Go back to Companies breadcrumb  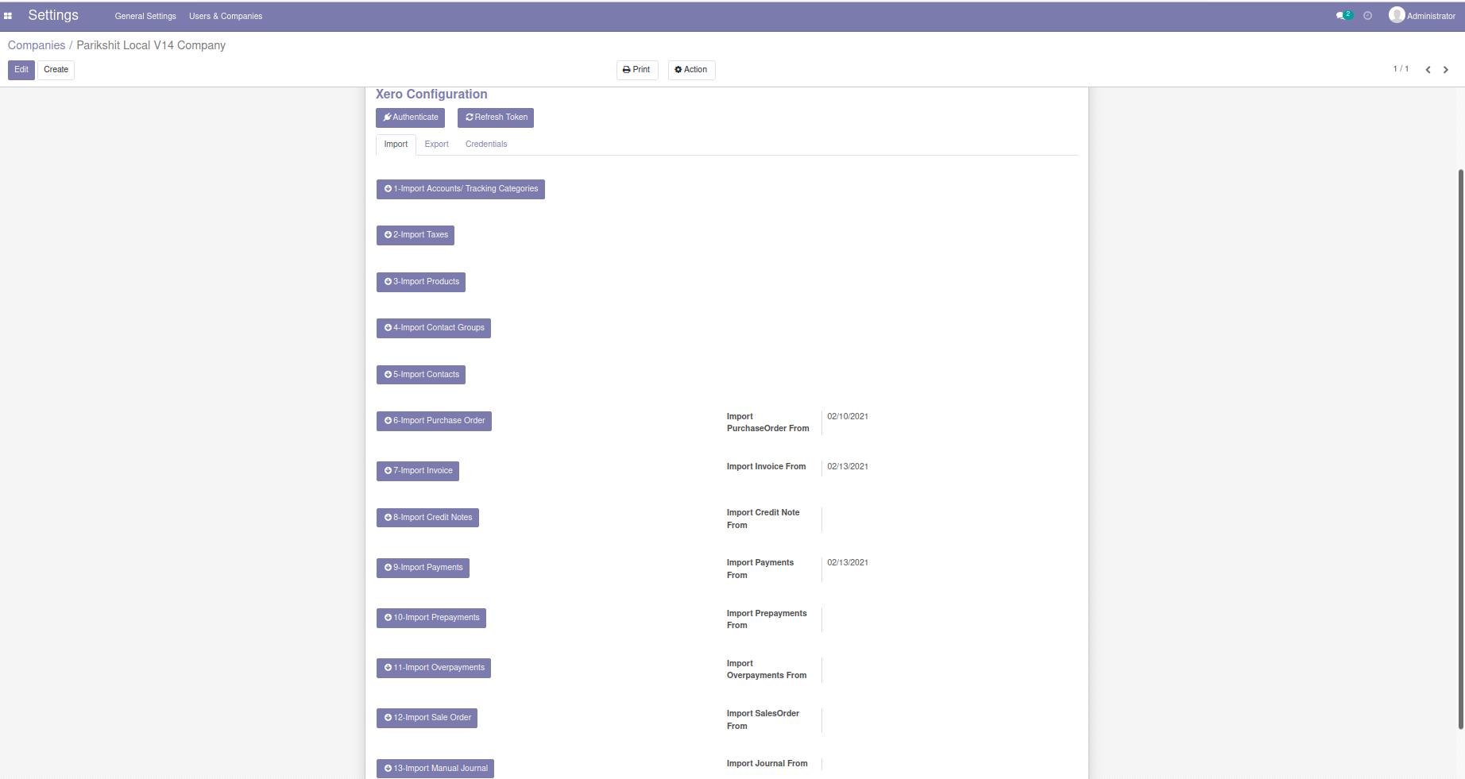(37, 45)
